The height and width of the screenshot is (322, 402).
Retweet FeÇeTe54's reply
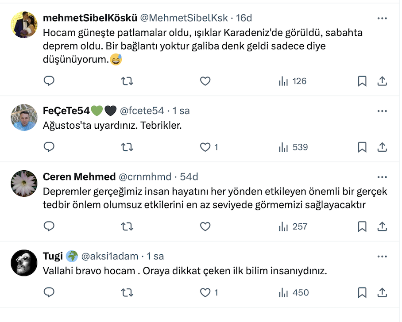pos(127,147)
